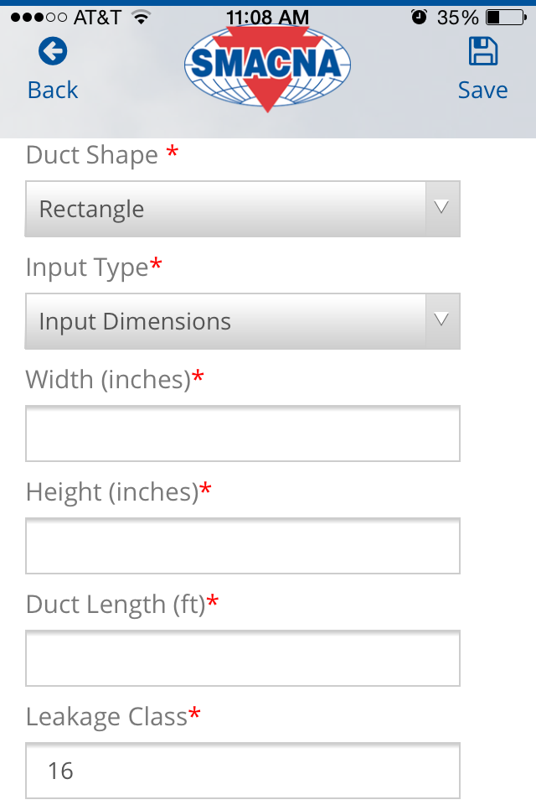Image resolution: width=536 pixels, height=805 pixels.
Task: Open the Input Type dropdown arrow
Action: [x=441, y=321]
